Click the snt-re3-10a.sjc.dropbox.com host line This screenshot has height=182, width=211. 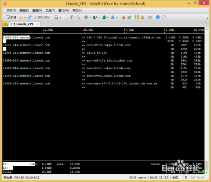click(109, 61)
